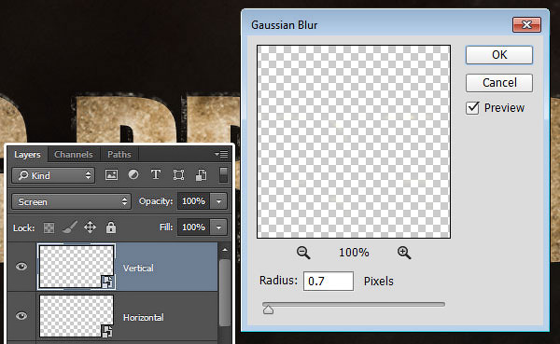Open the Kind filter type dropdown
Screen dimensions: 560x344
click(x=53, y=175)
